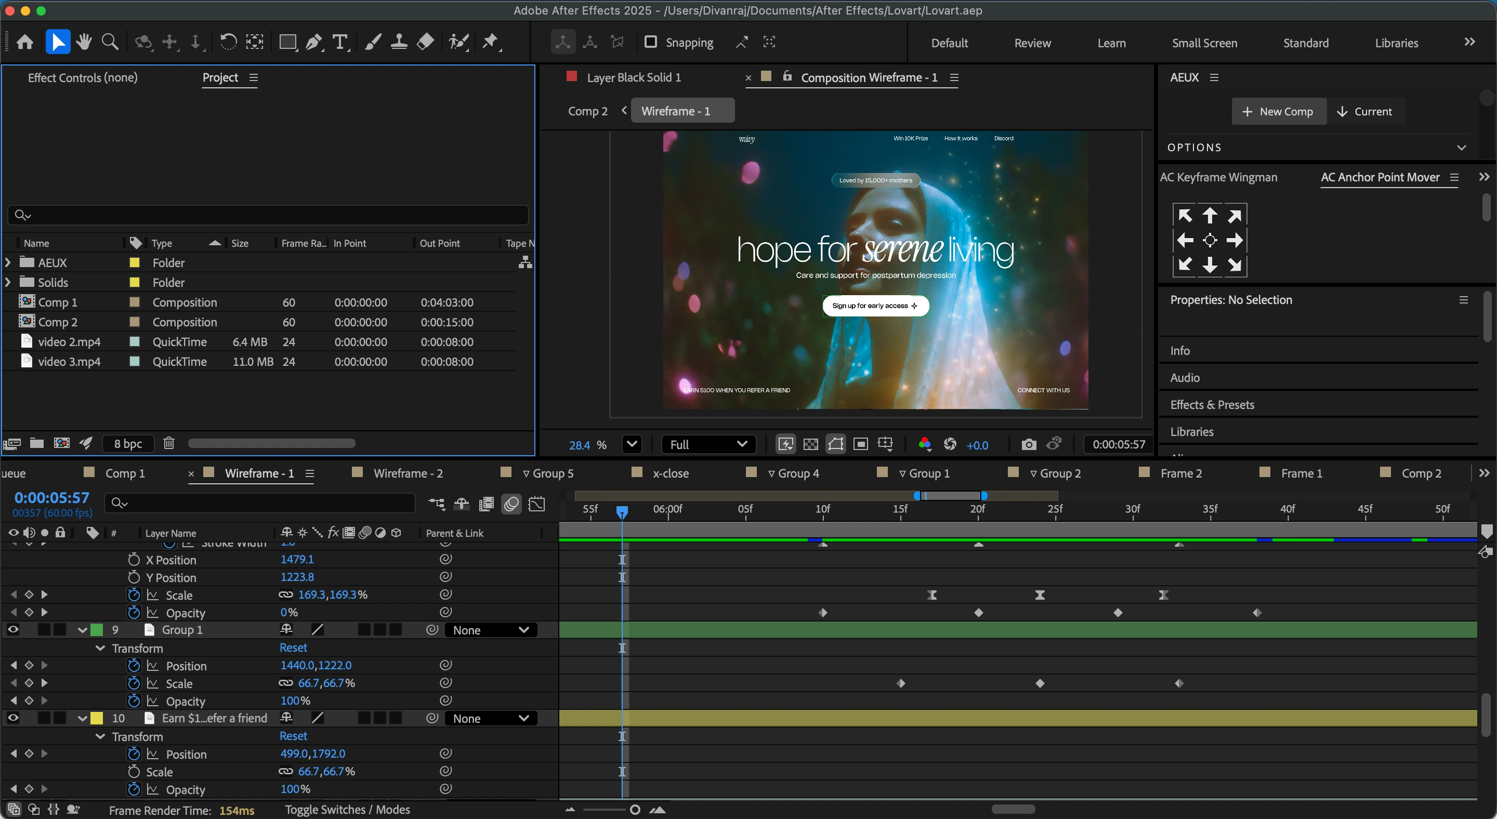Viewport: 1497px width, 819px height.
Task: Move anchor point to top-left arrow
Action: [1185, 216]
